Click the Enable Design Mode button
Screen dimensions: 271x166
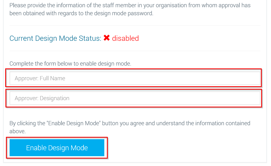click(x=57, y=148)
